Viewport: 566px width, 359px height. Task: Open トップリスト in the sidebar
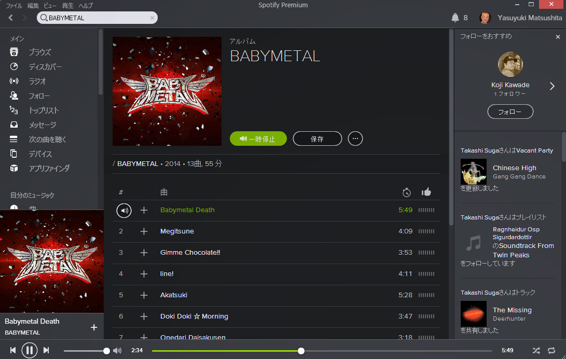[x=44, y=111]
